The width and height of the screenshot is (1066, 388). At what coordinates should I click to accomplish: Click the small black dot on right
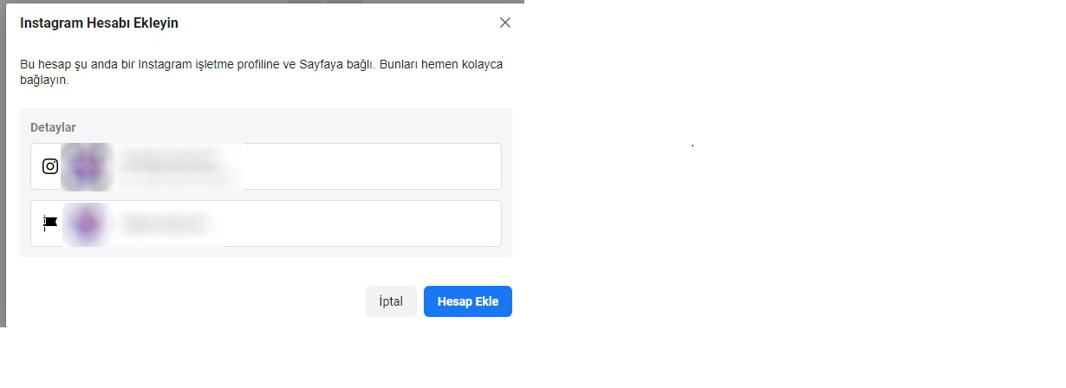(x=692, y=145)
